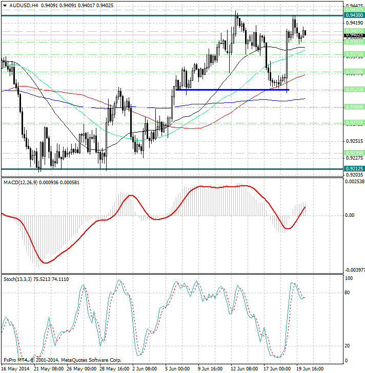The height and width of the screenshot is (373, 365).
Task: Click the 17 Jun 00:00 time label
Action: tap(277, 369)
